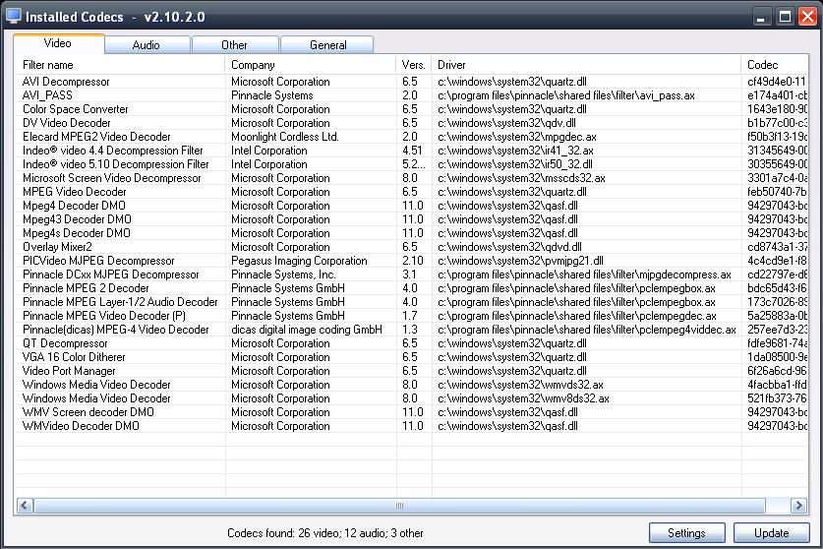Click the horizontal scrollbar left arrow
This screenshot has height=549, width=823.
25,506
